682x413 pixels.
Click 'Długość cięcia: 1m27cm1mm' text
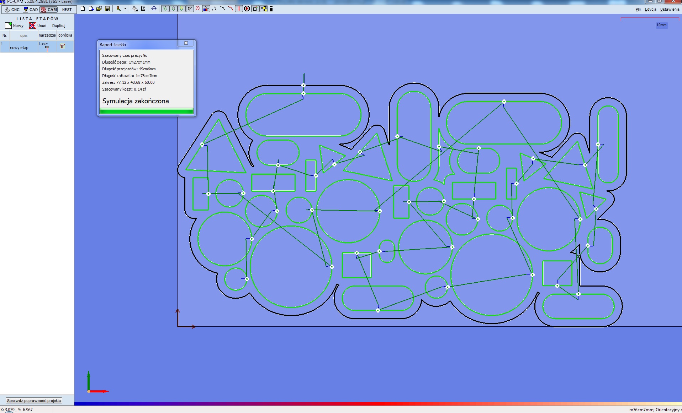click(x=126, y=62)
